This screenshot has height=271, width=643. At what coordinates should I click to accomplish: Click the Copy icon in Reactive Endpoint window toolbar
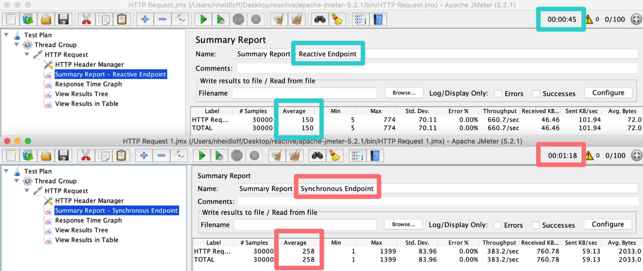click(104, 19)
